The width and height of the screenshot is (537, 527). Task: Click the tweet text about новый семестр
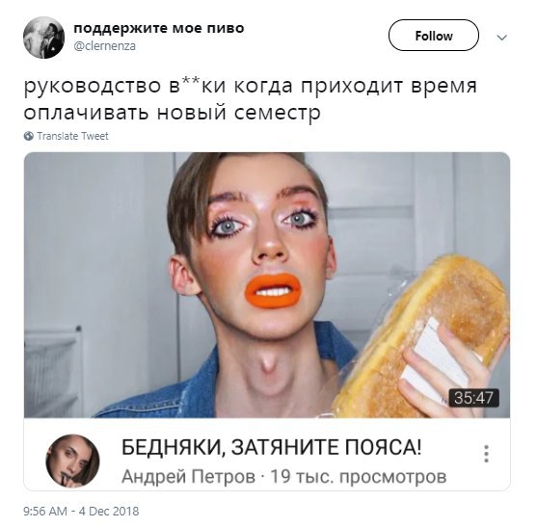click(250, 99)
